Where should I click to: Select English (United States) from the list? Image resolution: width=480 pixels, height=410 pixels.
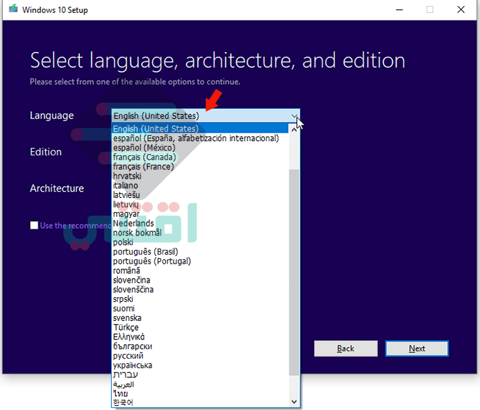point(200,128)
